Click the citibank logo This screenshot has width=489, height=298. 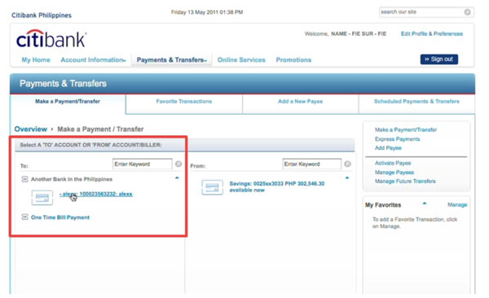coord(51,39)
